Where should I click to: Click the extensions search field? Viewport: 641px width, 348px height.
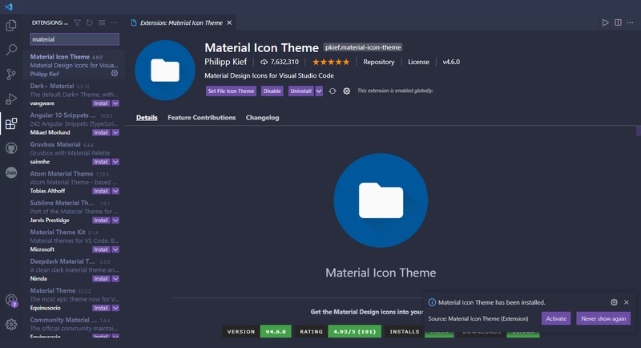pyautogui.click(x=75, y=39)
